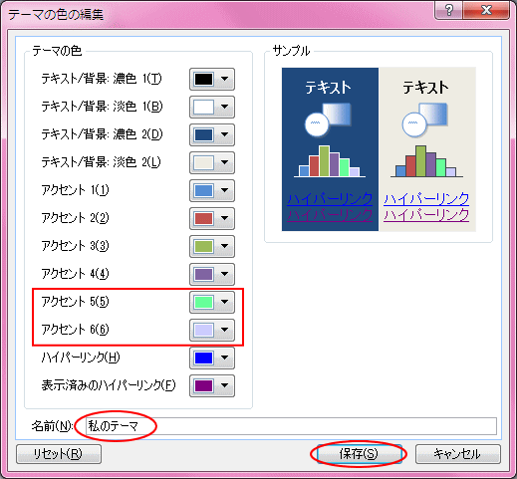Screen dimensions: 517x479
Task: Click the 名前(N) label
Action: [x=52, y=426]
